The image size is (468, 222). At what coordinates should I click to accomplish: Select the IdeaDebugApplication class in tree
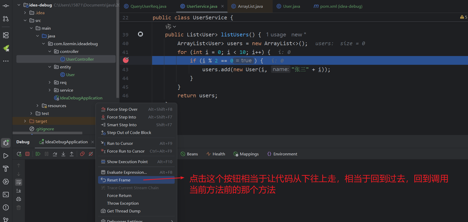pos(78,98)
